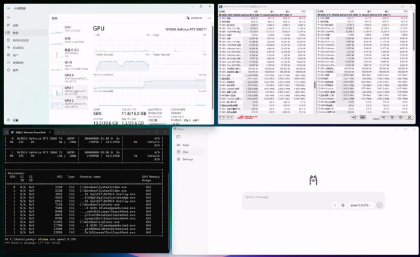Image resolution: width=420 pixels, height=257 pixels.
Task: Open Chat in the Ollama sidebar
Action: click(x=190, y=152)
